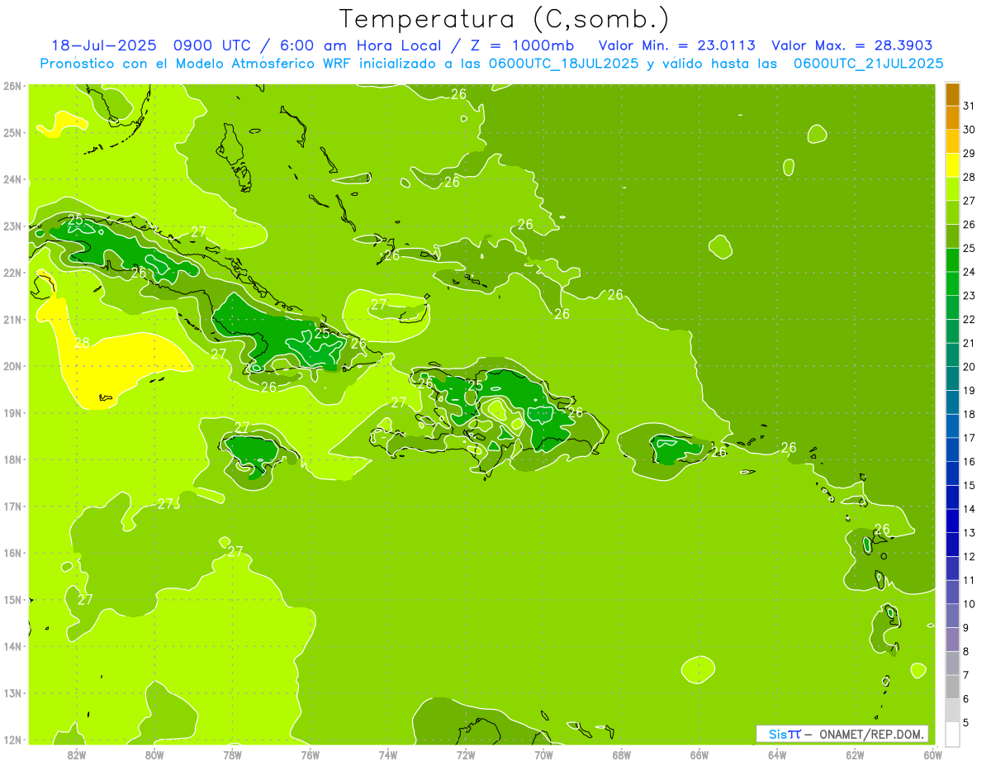This screenshot has height=766, width=991.
Task: Click the blue 15–16 legend swatch
Action: point(952,473)
